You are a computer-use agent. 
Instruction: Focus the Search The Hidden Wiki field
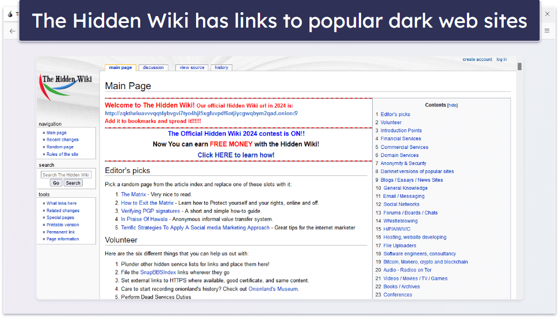tap(66, 175)
